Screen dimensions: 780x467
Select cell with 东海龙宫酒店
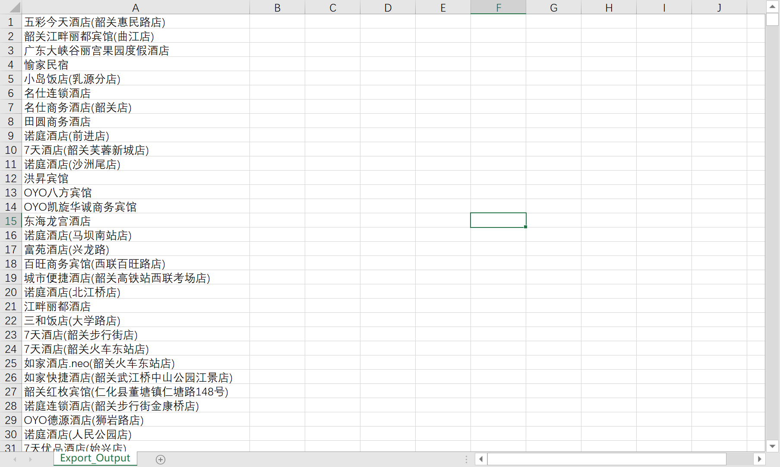tap(136, 221)
